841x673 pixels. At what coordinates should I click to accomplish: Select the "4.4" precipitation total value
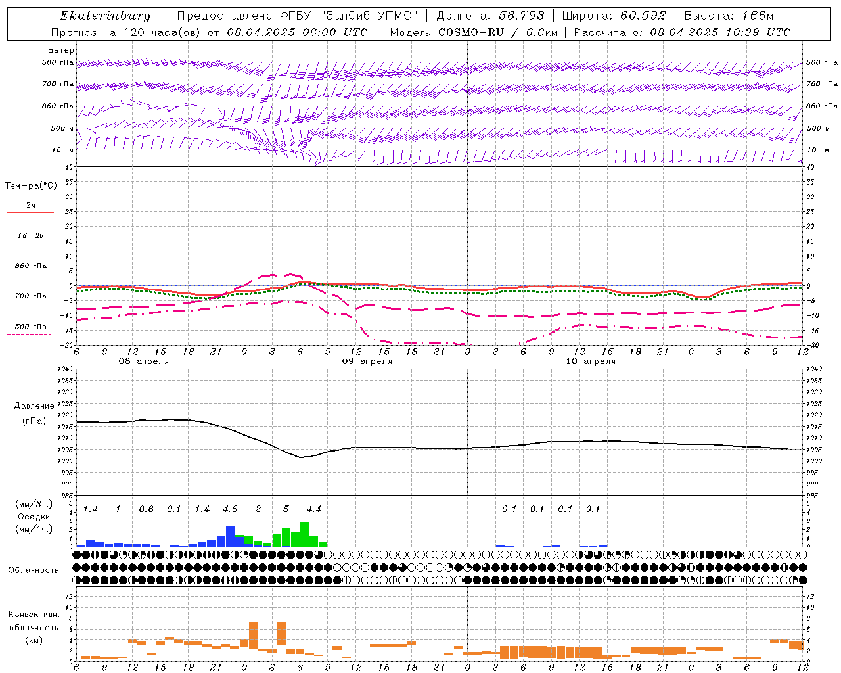(314, 509)
